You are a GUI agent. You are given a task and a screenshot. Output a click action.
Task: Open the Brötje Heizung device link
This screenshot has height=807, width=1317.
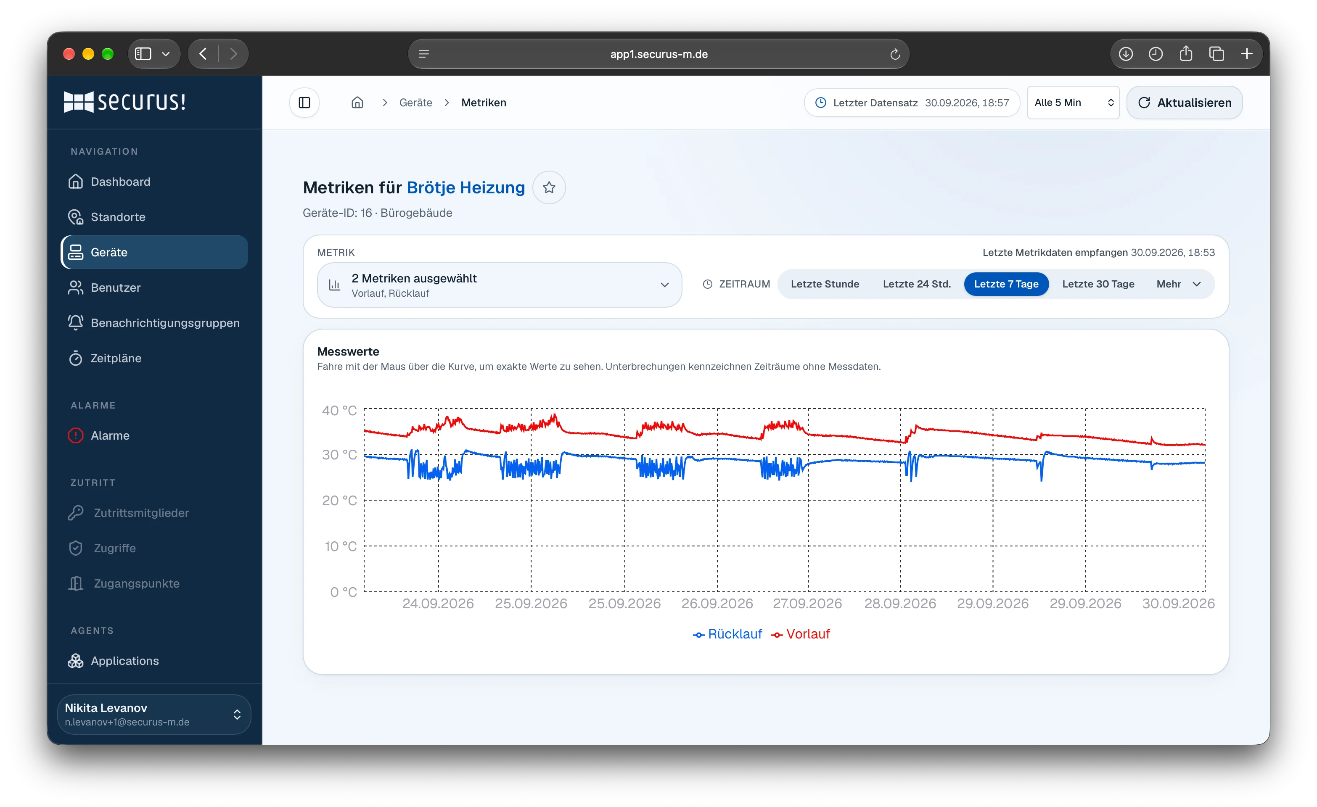(x=465, y=187)
